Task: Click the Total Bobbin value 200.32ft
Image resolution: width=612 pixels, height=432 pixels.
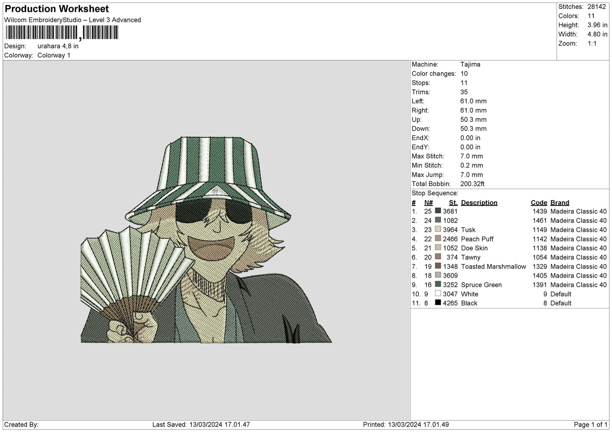Action: pyautogui.click(x=472, y=184)
